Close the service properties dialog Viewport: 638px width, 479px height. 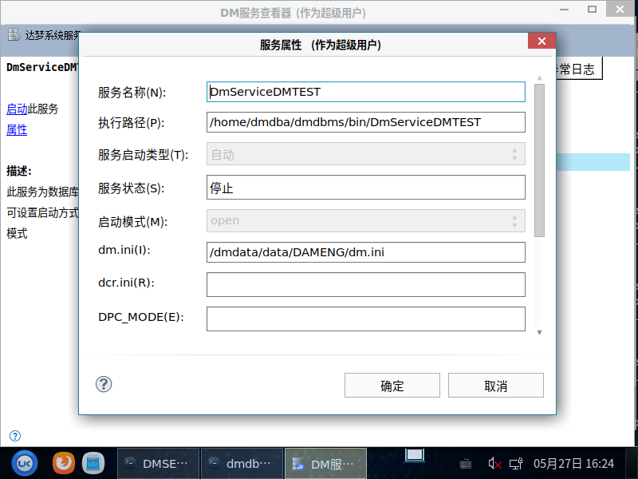point(542,41)
